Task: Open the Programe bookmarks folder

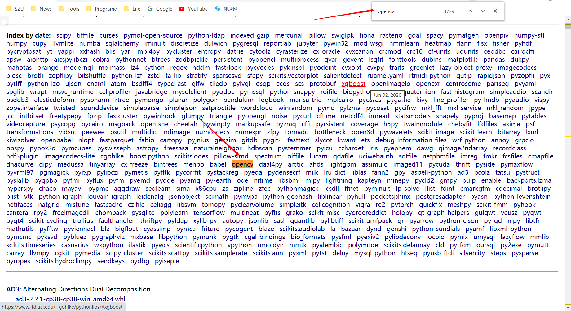Action: [x=101, y=9]
